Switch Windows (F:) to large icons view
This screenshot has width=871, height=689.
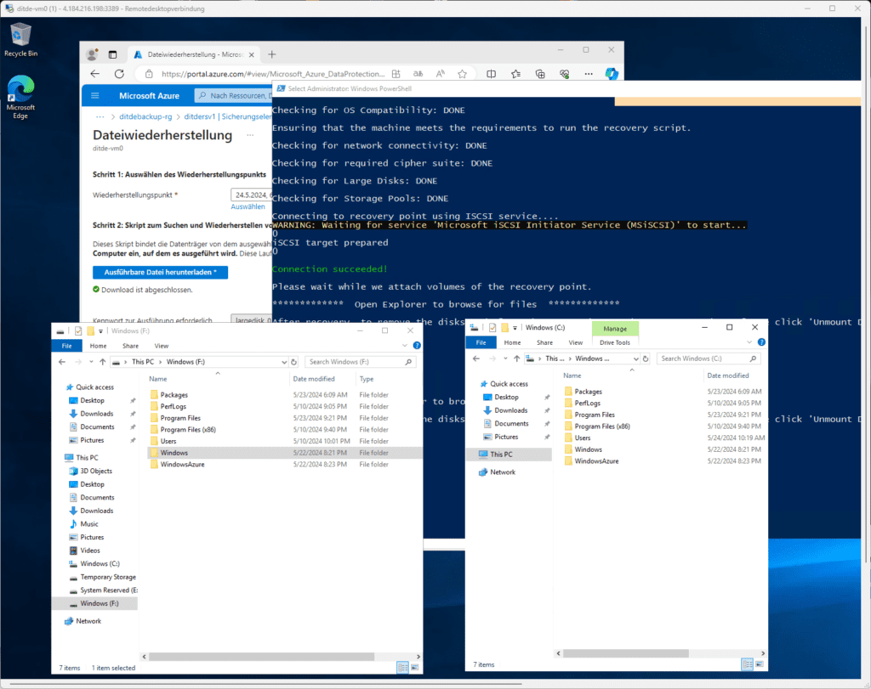coord(415,668)
